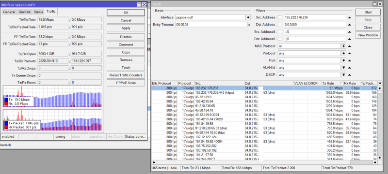This screenshot has width=388, height=174.
Task: Start the Torch capture
Action: tap(368, 12)
